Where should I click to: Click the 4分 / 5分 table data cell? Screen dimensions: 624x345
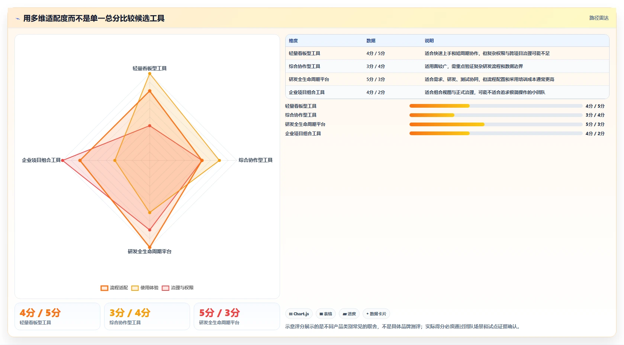376,53
